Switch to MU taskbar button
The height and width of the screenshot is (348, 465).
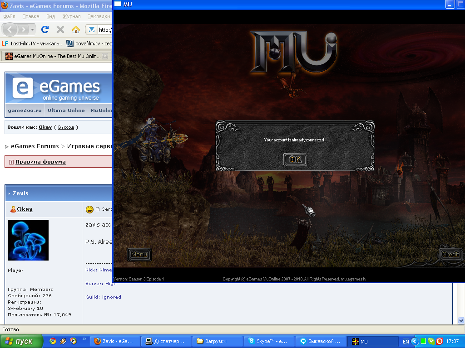coord(372,341)
